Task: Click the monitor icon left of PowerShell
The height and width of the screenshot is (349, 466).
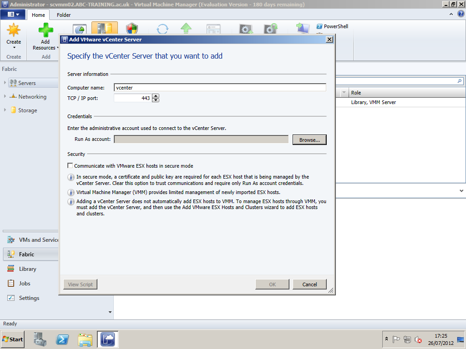Action: (303, 29)
